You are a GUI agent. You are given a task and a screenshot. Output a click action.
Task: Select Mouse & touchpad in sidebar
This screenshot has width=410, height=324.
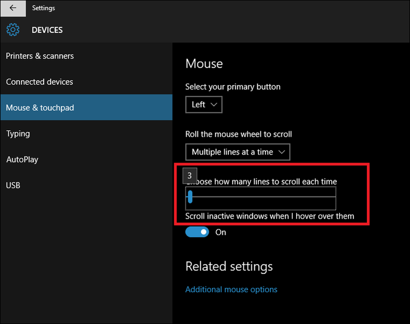click(x=40, y=108)
